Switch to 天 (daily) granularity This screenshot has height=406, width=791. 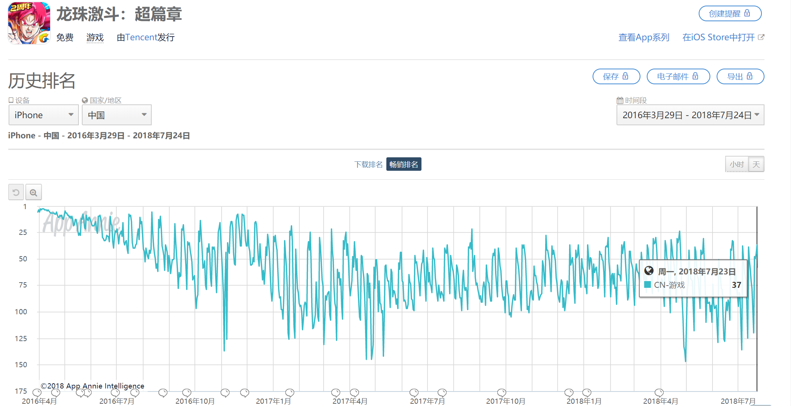(756, 164)
